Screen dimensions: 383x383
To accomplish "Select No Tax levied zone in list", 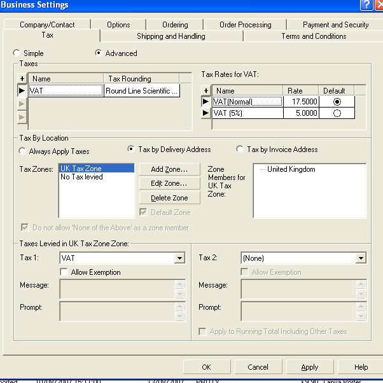I will 81,177.
